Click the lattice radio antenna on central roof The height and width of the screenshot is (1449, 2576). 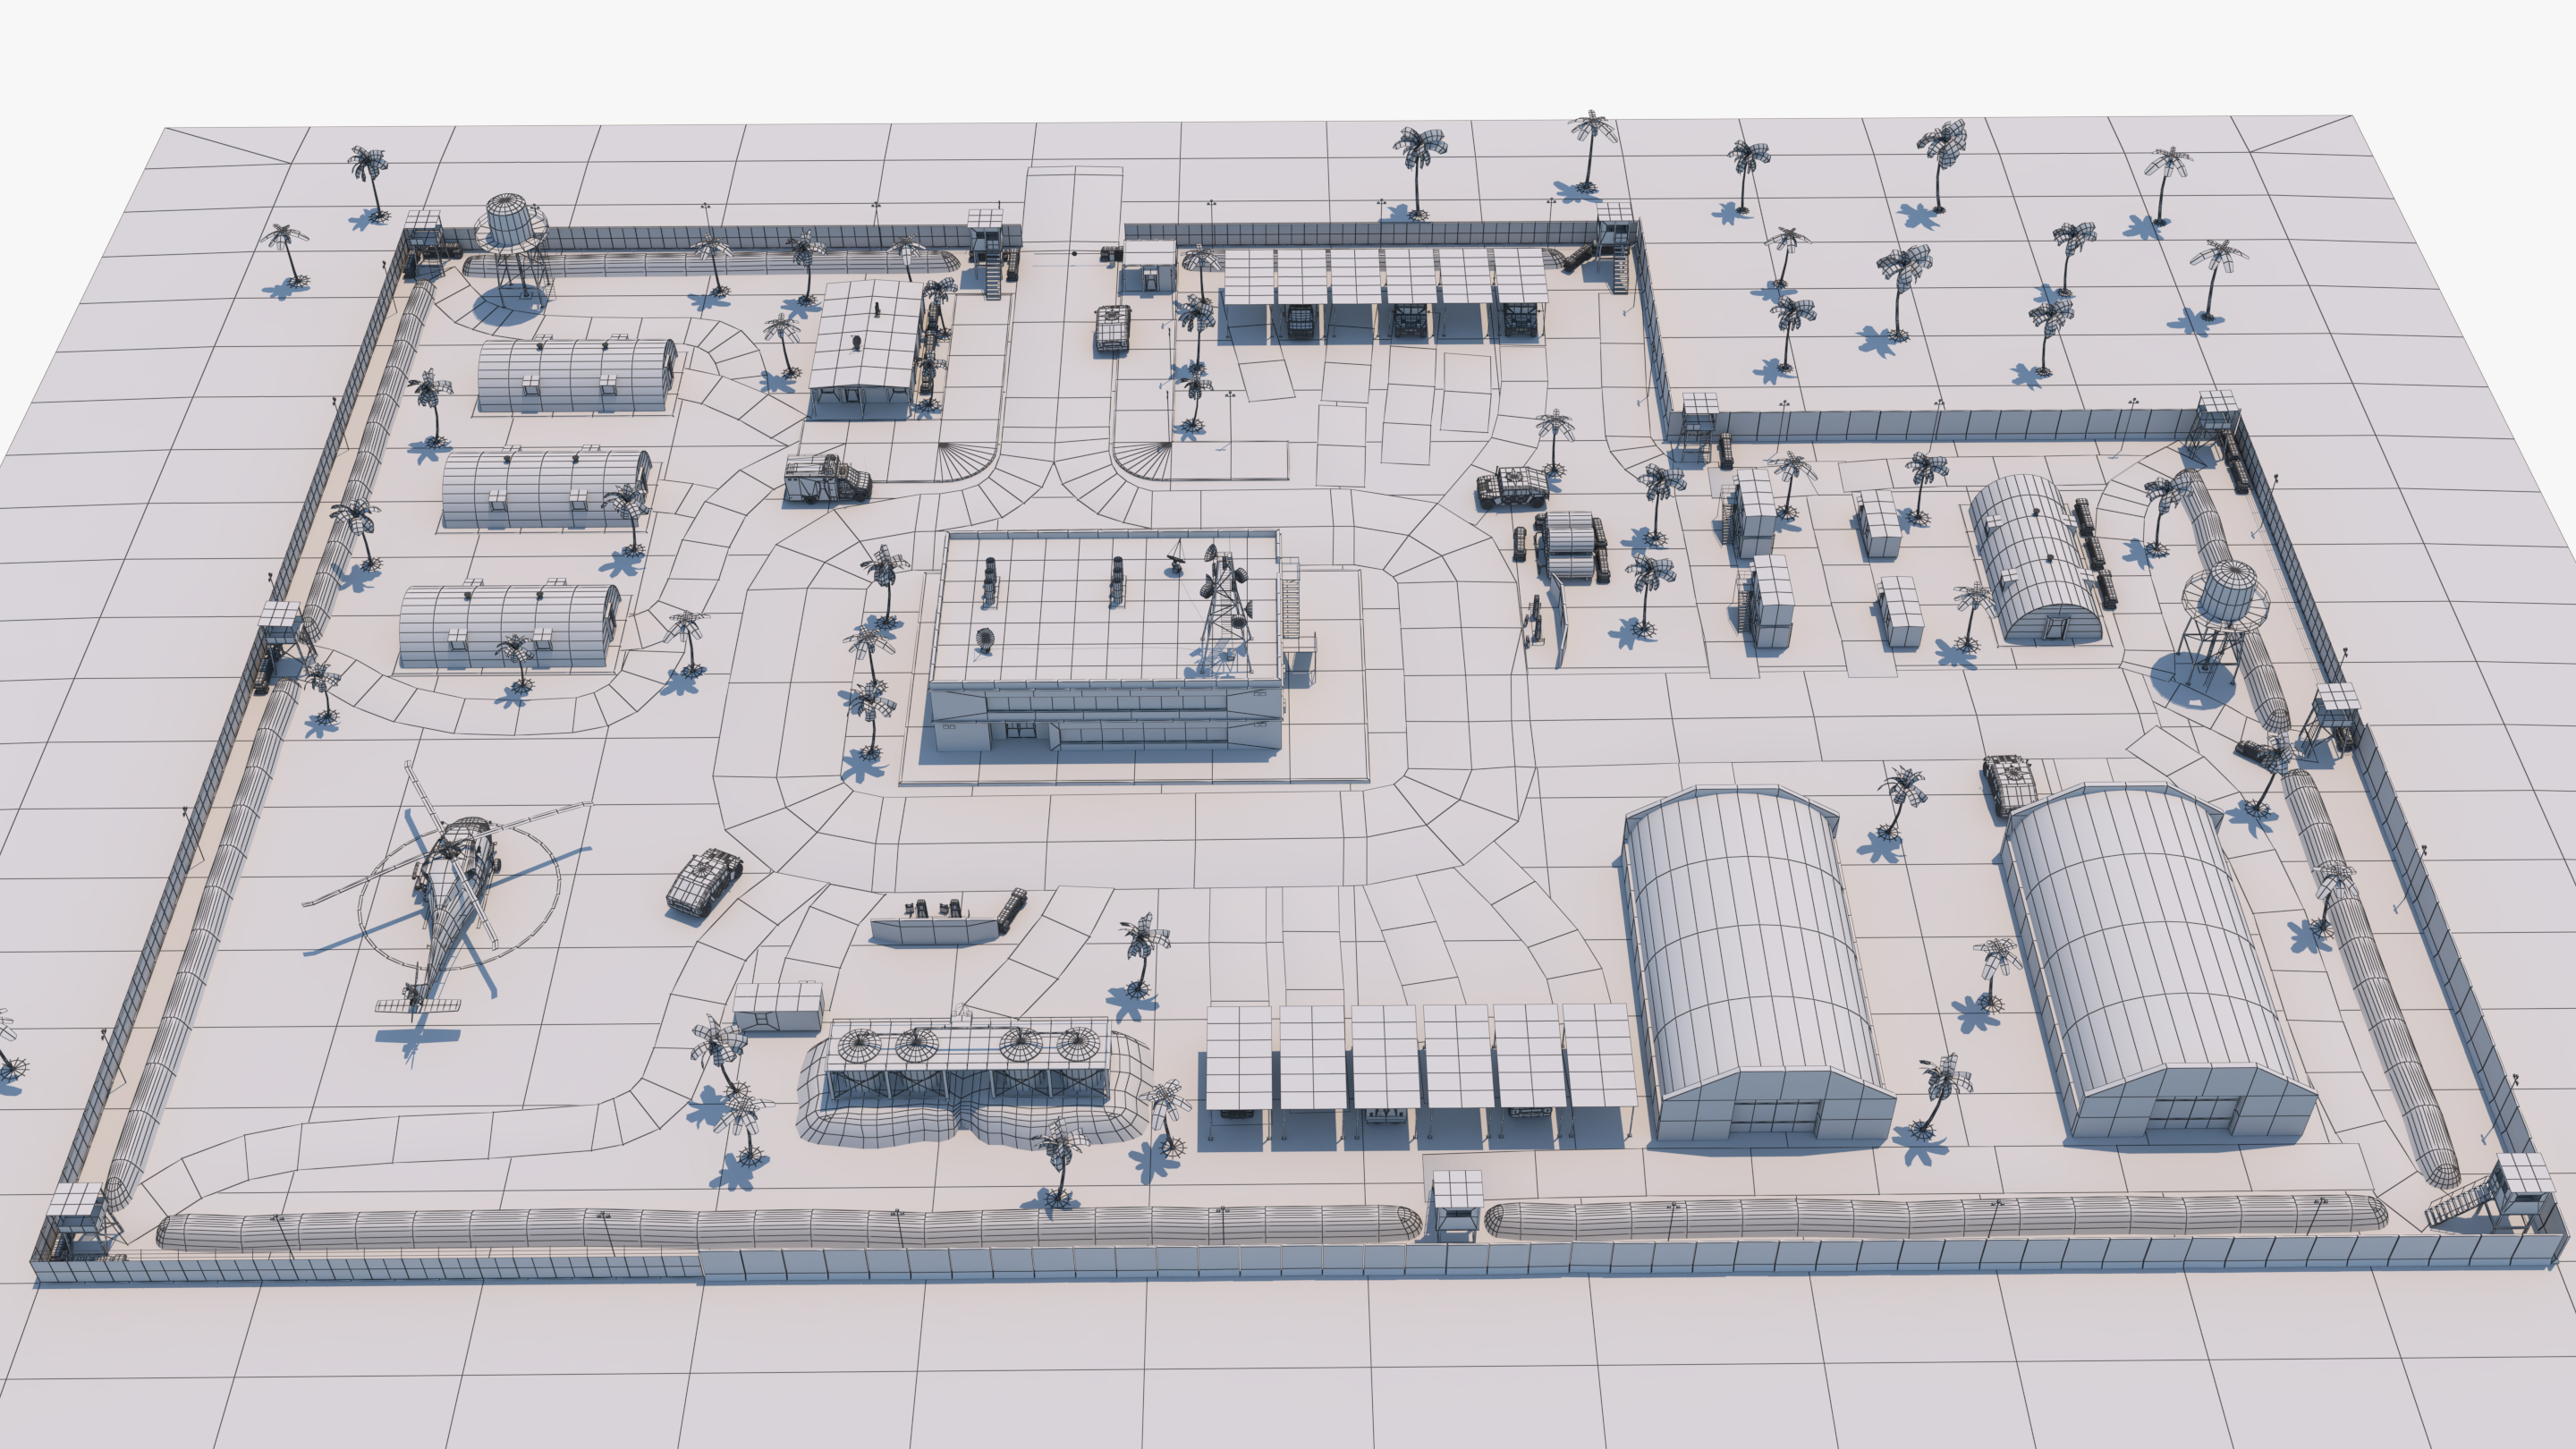pos(1228,610)
